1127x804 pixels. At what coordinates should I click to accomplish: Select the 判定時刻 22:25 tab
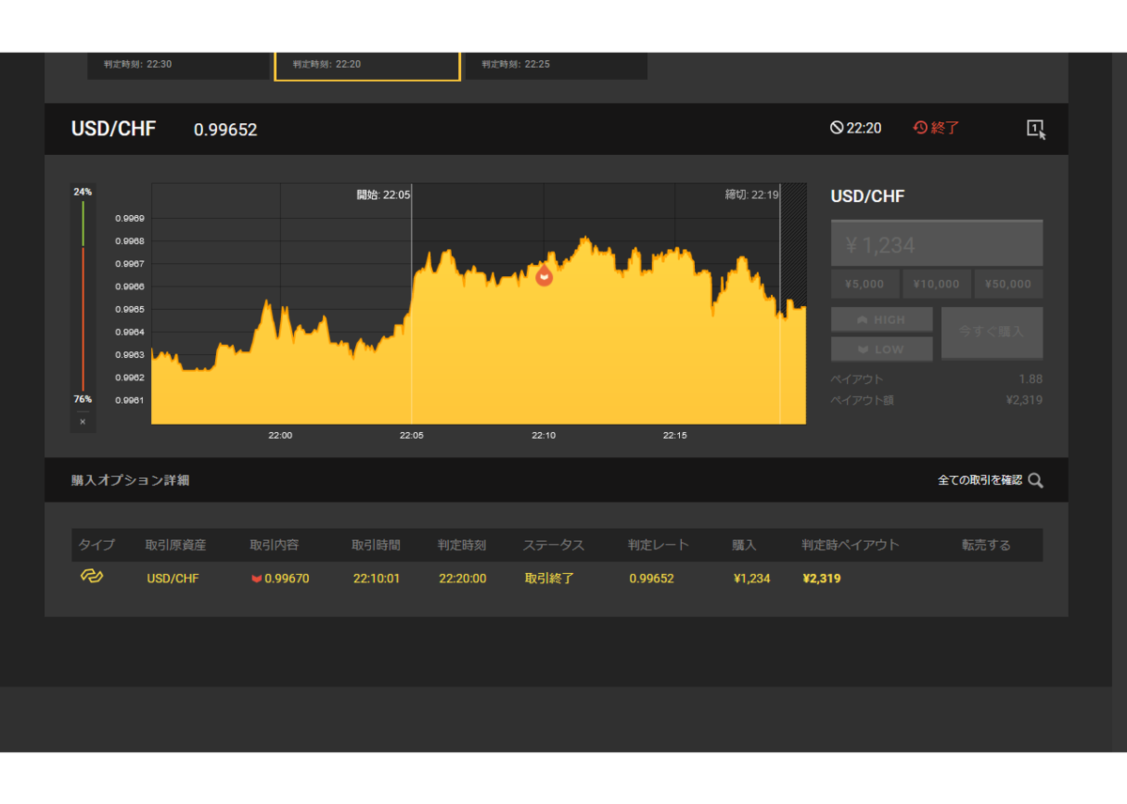pyautogui.click(x=556, y=66)
